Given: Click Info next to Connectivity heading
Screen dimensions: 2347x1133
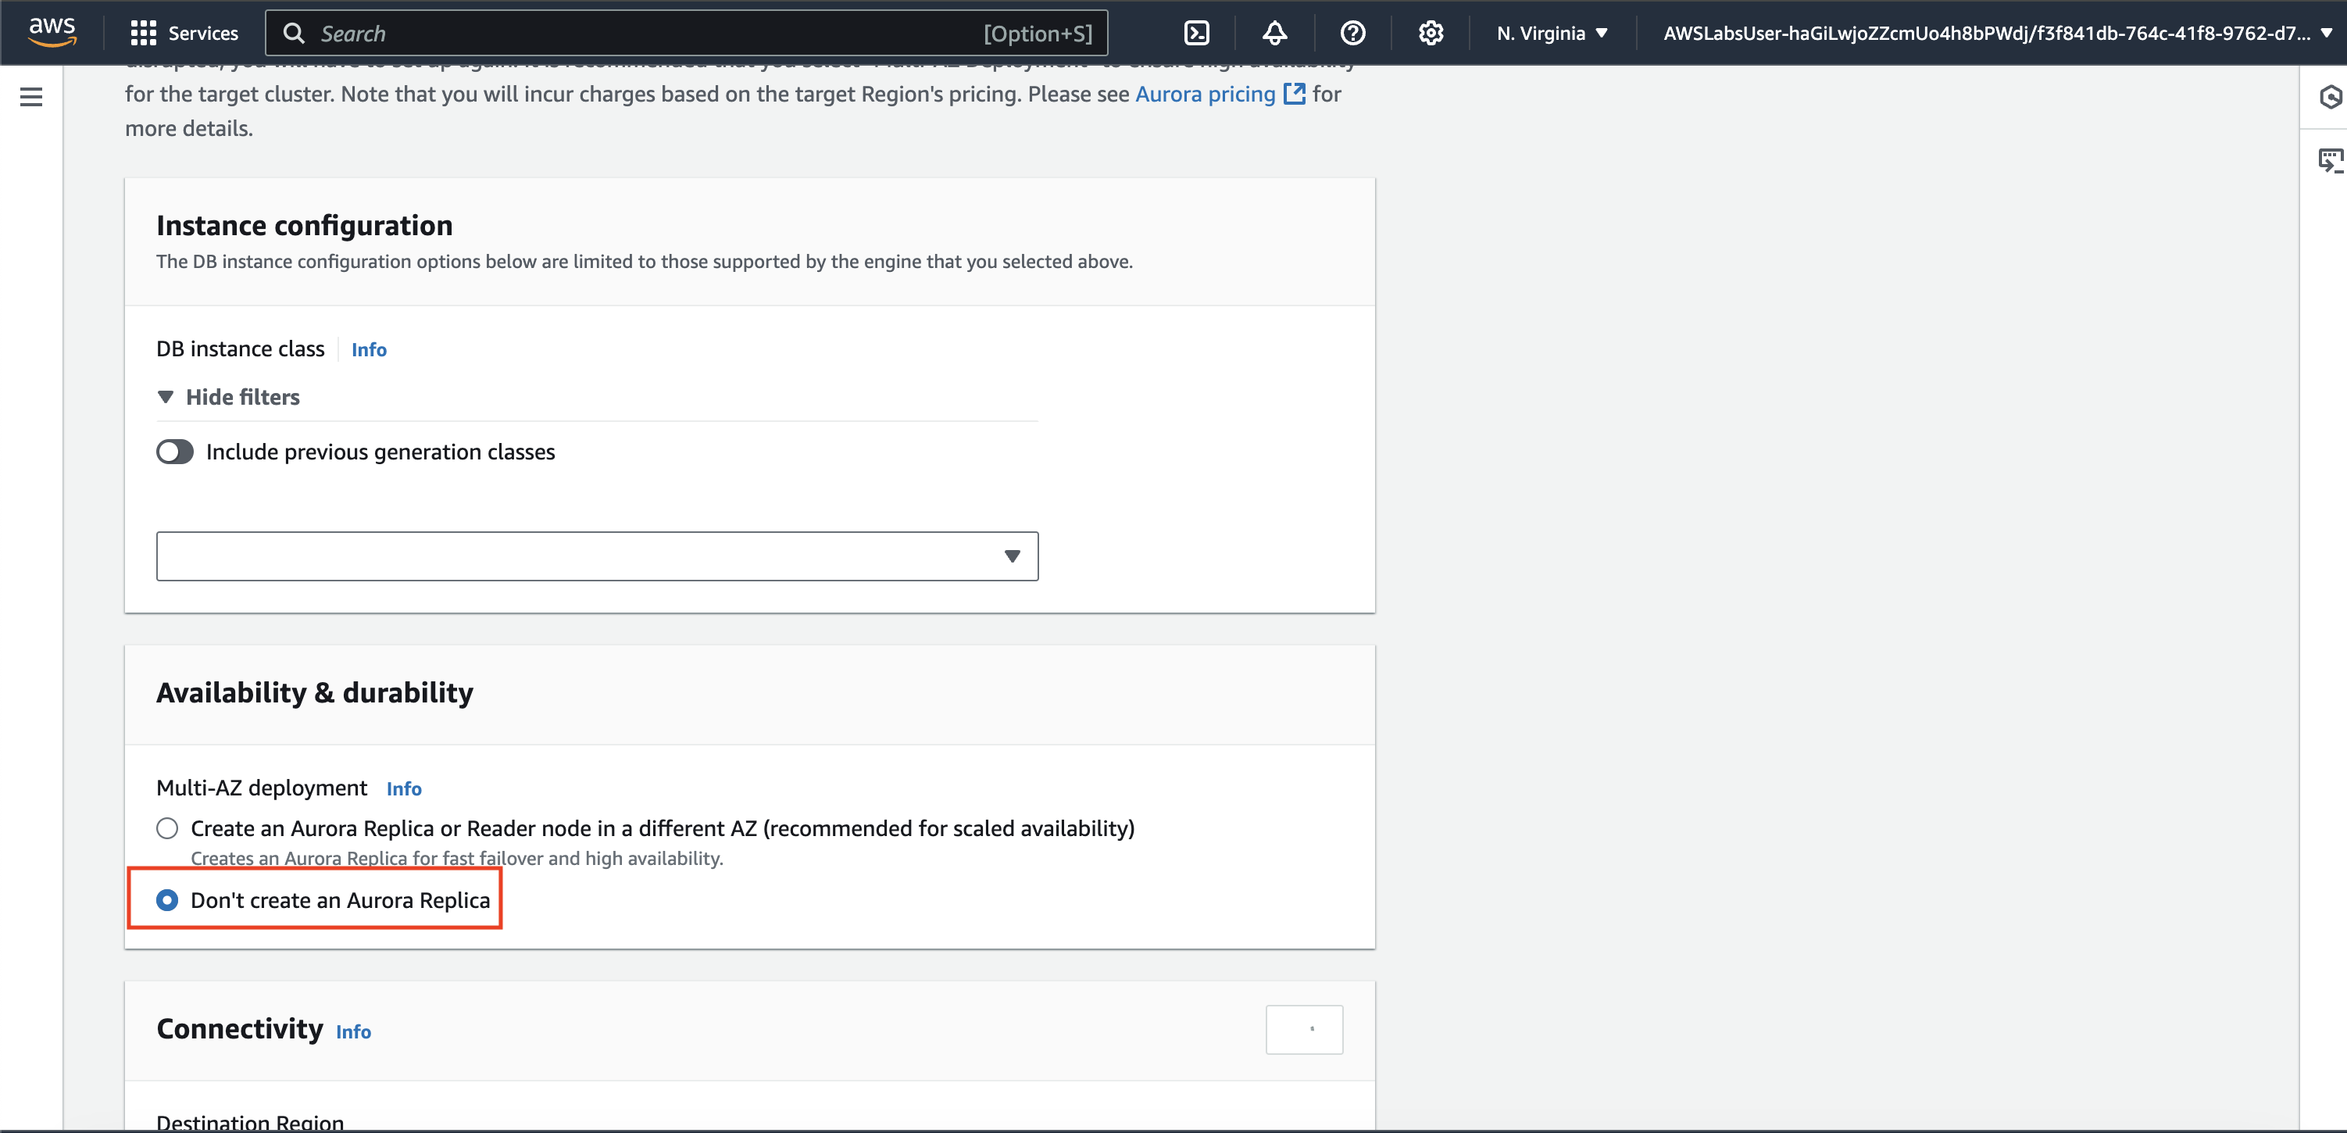Looking at the screenshot, I should tap(353, 1032).
